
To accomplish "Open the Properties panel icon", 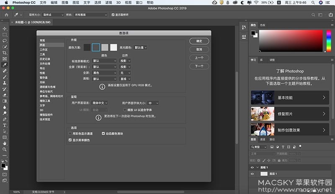I will click(x=244, y=37).
